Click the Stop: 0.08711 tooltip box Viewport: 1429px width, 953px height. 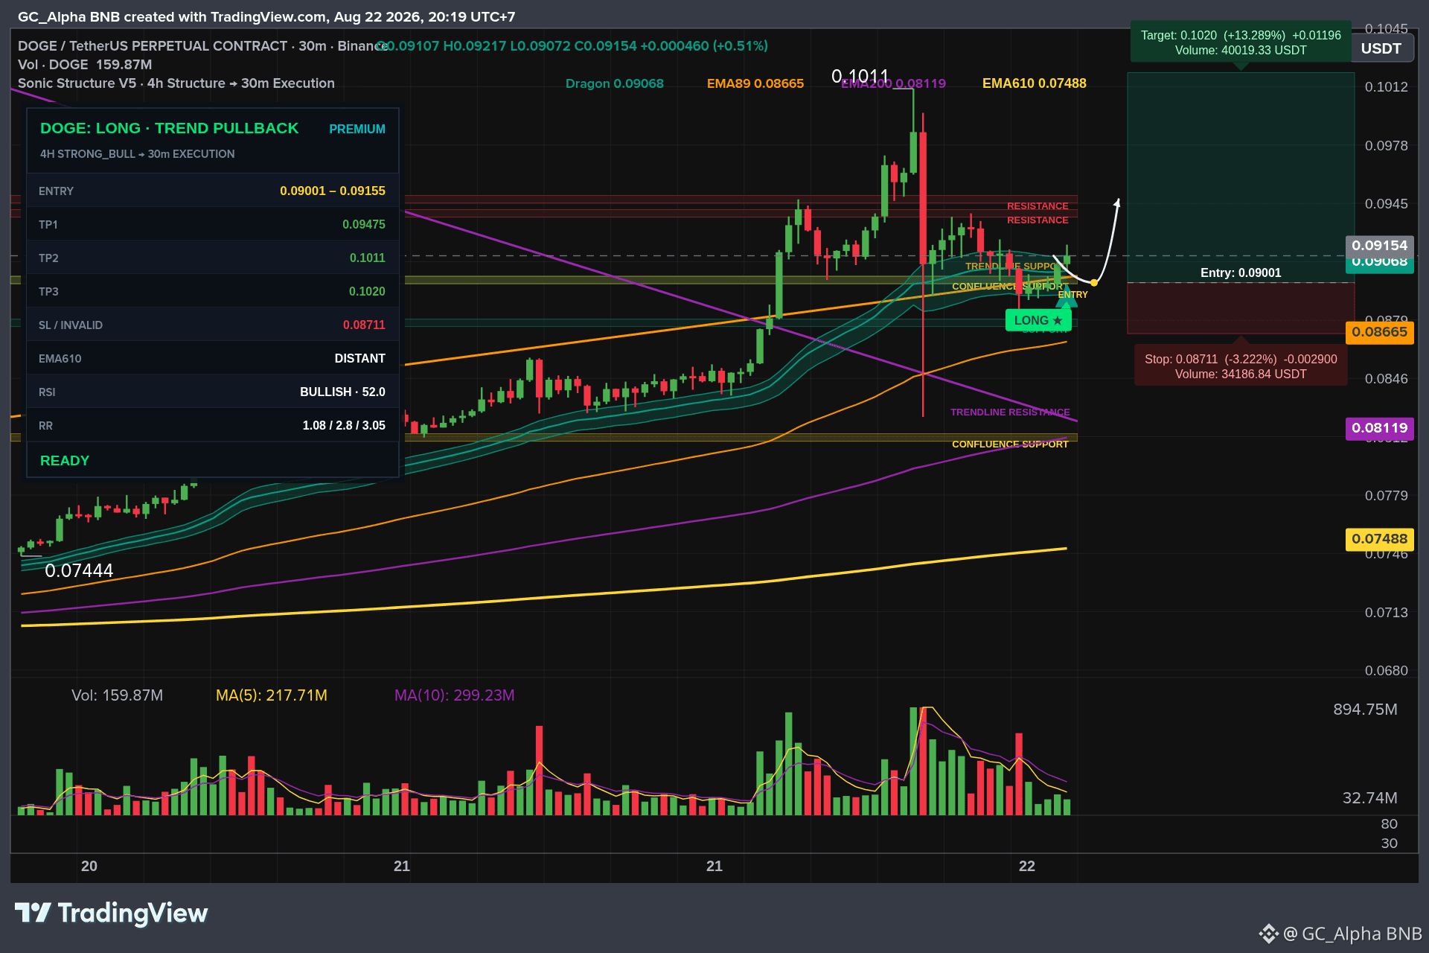tap(1241, 366)
